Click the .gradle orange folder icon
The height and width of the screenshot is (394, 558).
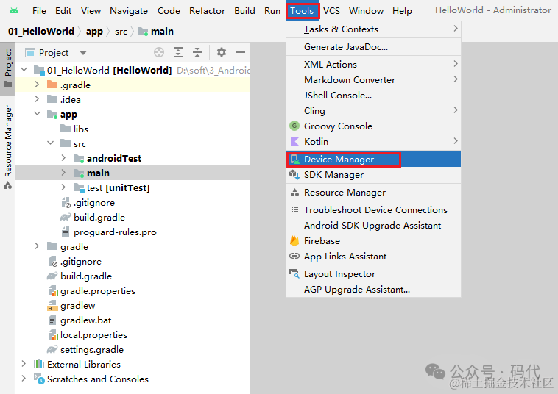52,85
